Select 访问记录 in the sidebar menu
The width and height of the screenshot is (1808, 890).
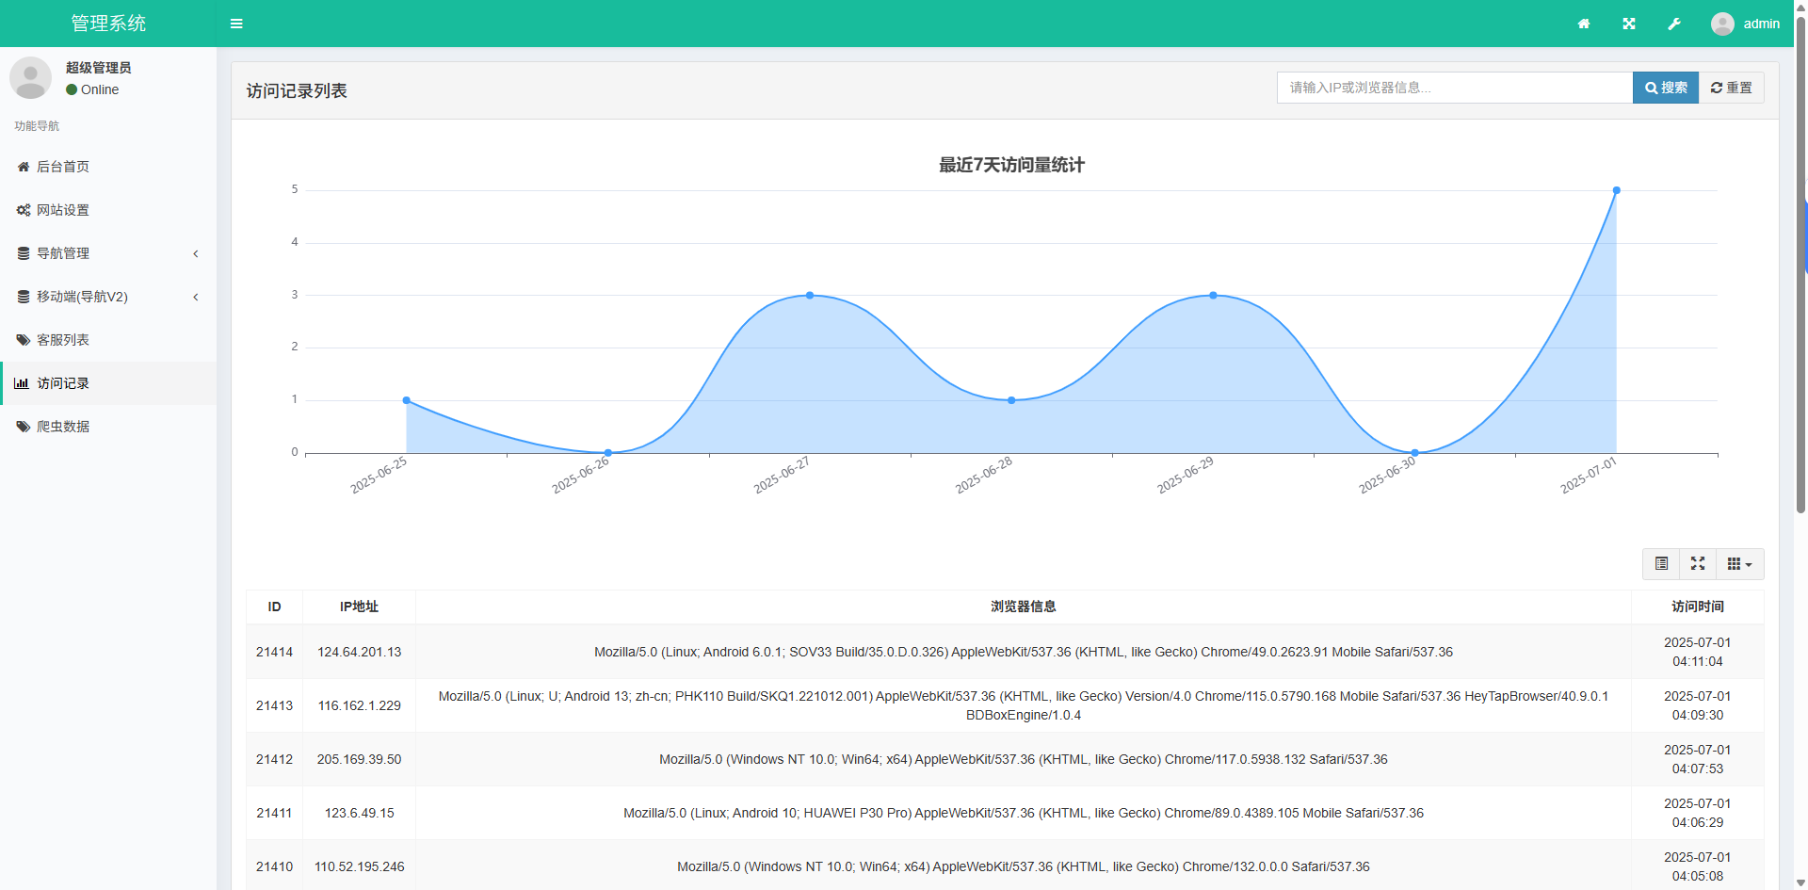tap(62, 383)
